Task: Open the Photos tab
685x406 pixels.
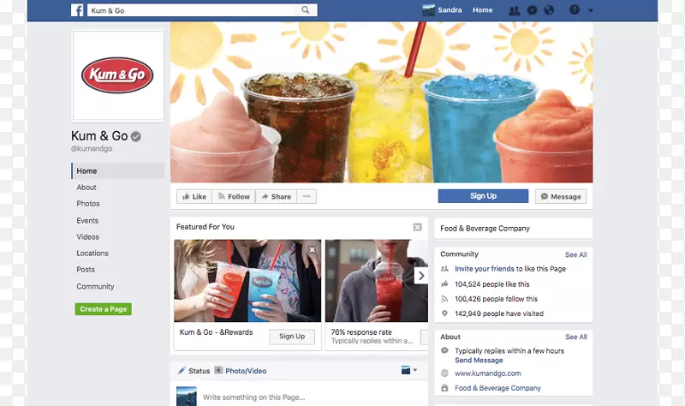Action: coord(88,204)
